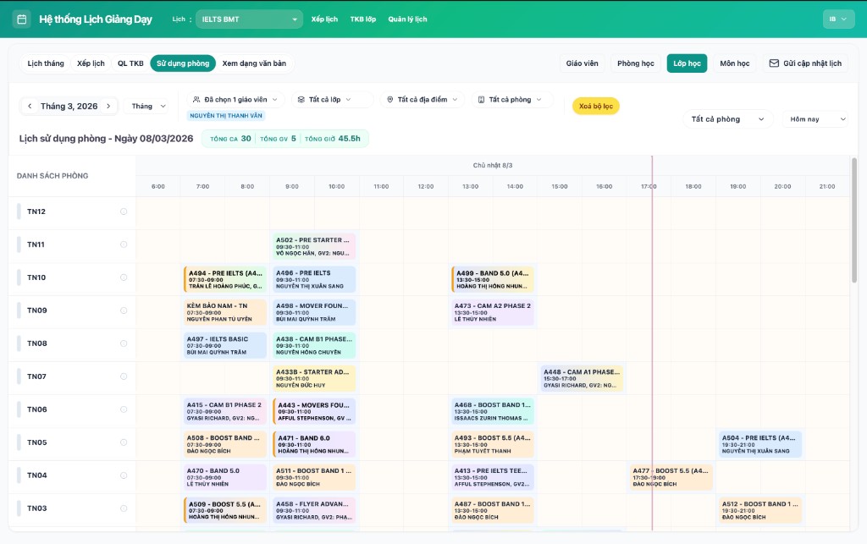
Task: Open the IELTS BMT schedule dropdown
Action: coord(248,19)
